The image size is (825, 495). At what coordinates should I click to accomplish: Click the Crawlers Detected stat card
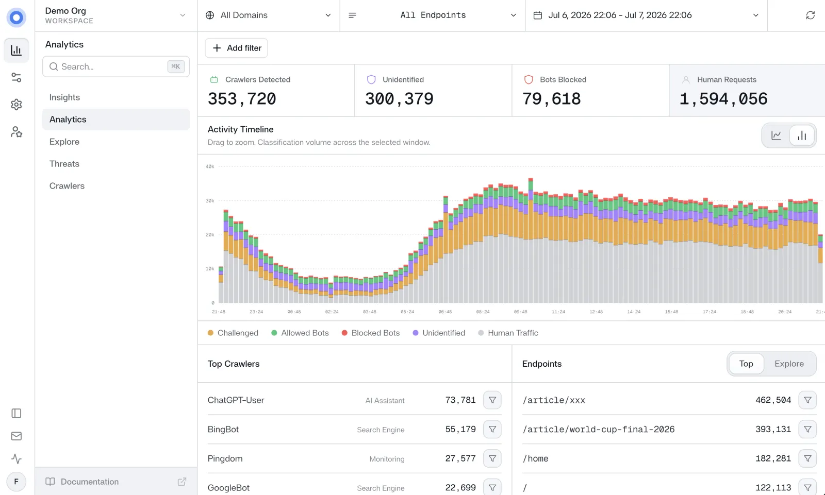276,91
